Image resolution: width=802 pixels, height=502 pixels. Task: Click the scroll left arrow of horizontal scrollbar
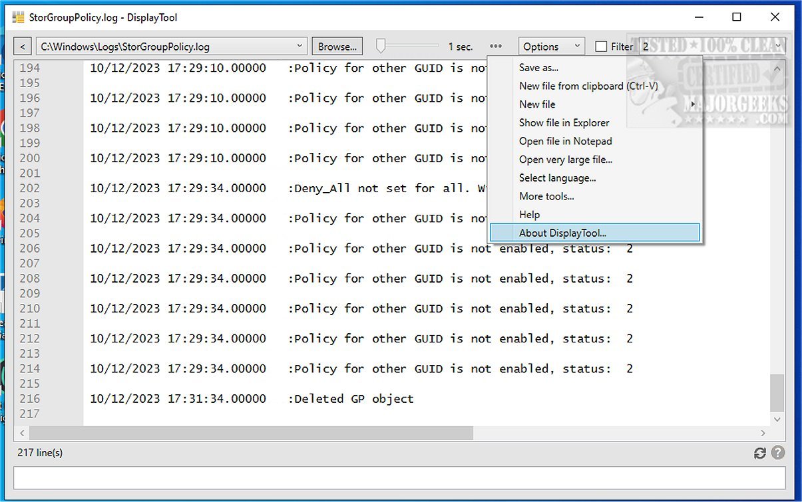click(x=21, y=434)
